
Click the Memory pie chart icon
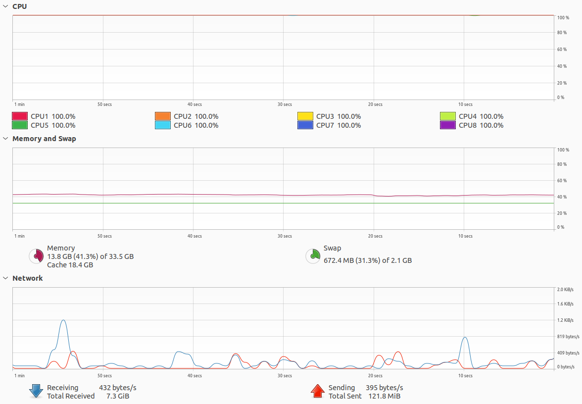coord(37,256)
